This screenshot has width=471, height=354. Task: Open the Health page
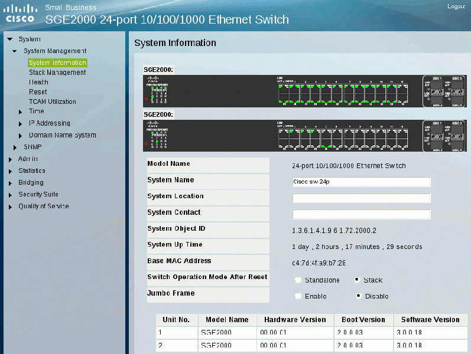pos(38,82)
